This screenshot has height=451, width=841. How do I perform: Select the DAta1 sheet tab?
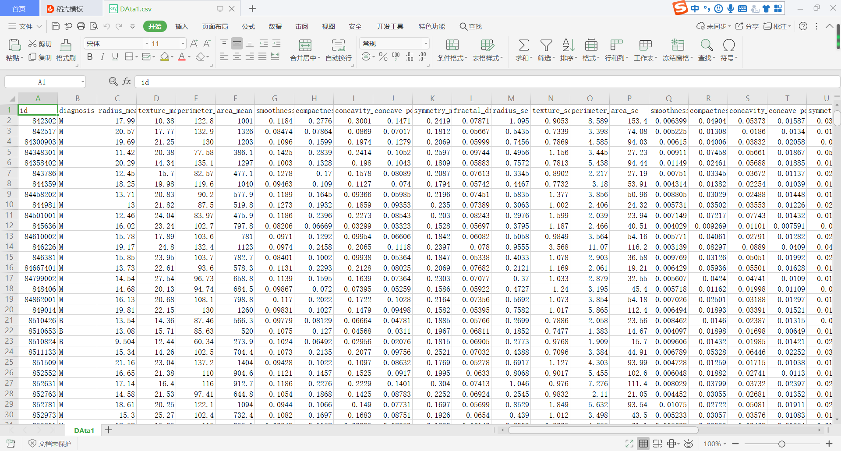(84, 430)
